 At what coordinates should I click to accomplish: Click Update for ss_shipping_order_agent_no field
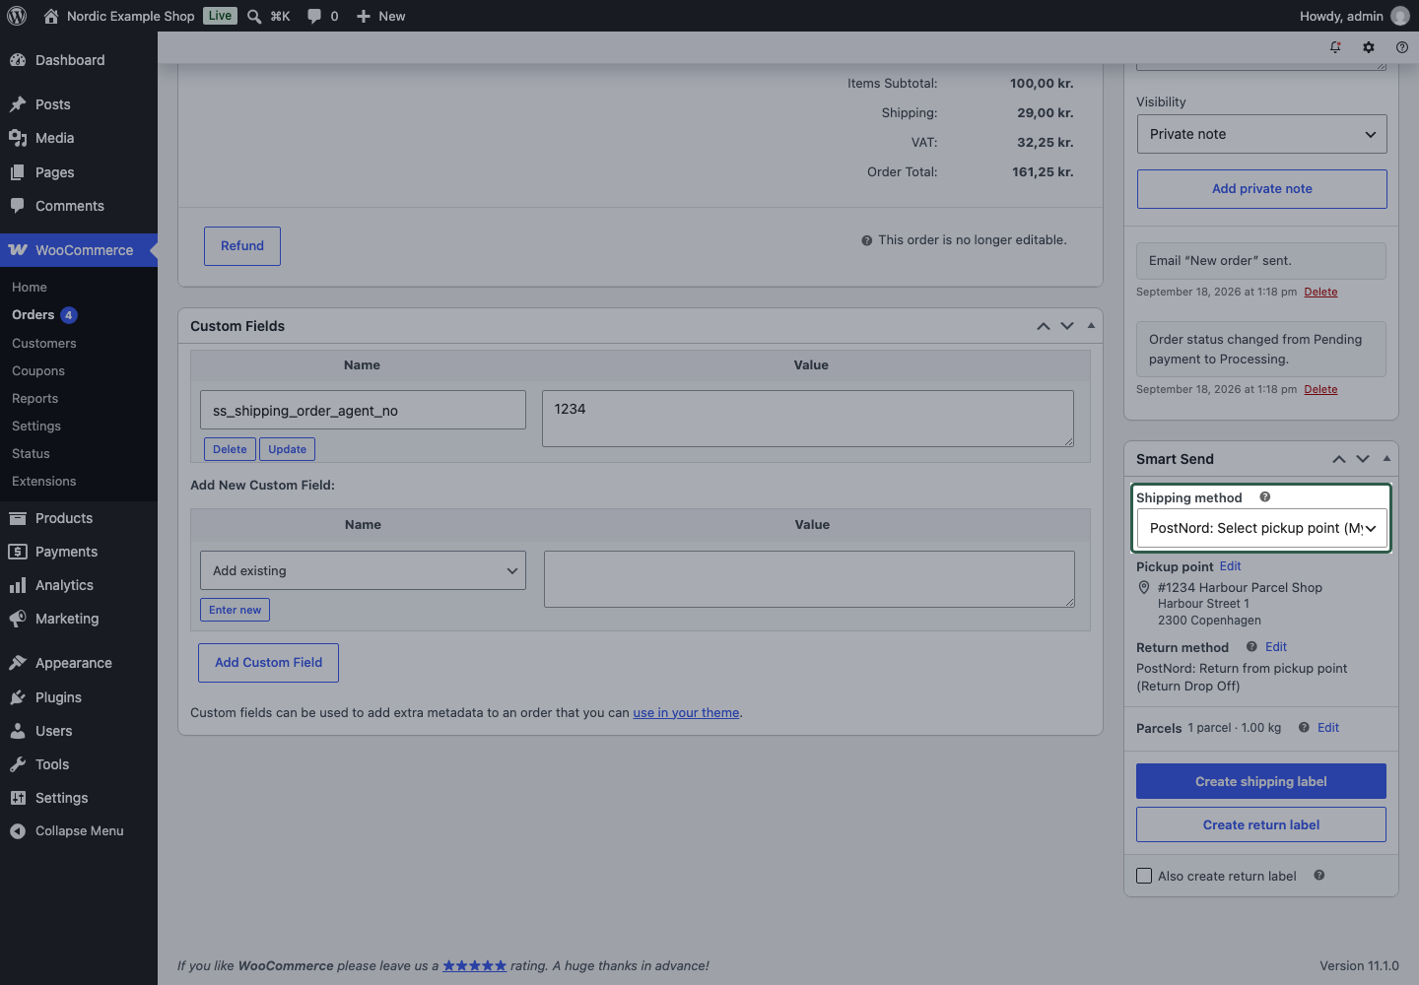[x=288, y=449]
